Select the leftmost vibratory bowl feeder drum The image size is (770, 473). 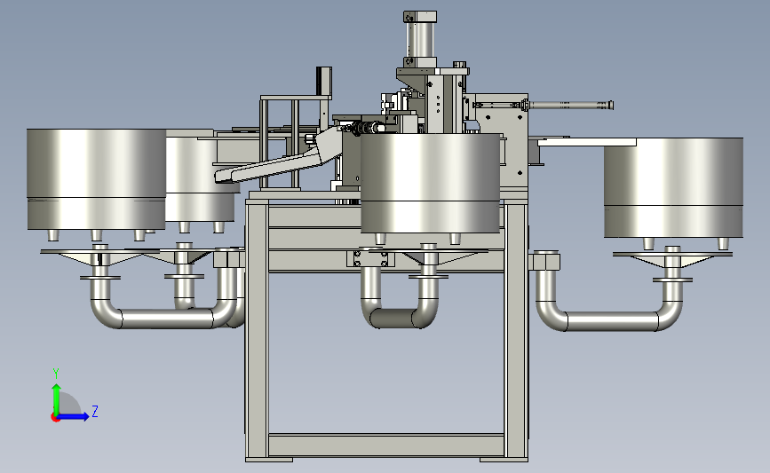click(x=96, y=179)
